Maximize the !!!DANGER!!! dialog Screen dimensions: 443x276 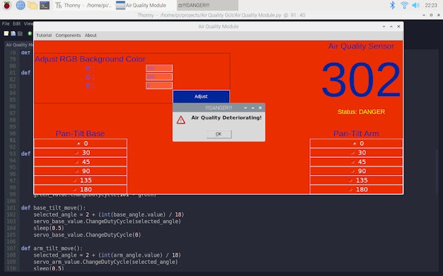253,108
